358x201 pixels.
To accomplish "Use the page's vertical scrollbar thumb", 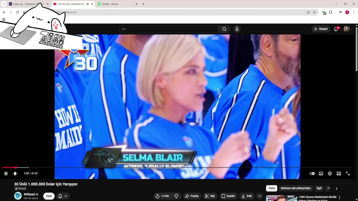I will (357, 49).
